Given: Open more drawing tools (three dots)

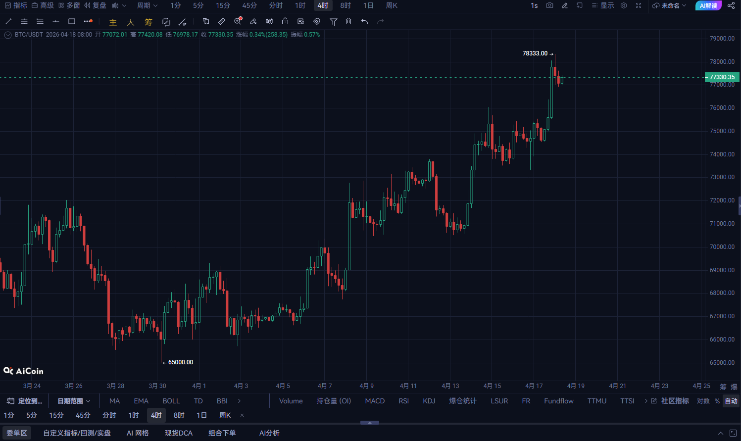Looking at the screenshot, I should [x=88, y=22].
